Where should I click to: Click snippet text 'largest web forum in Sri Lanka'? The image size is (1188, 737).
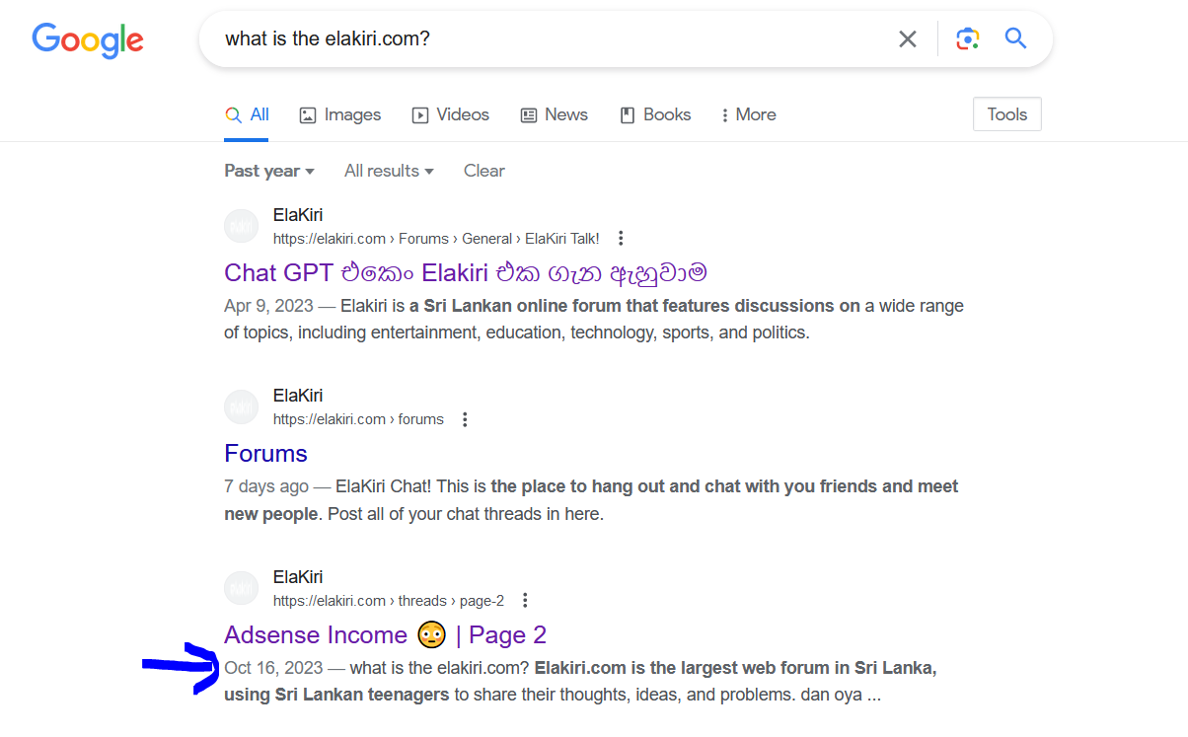pos(810,668)
